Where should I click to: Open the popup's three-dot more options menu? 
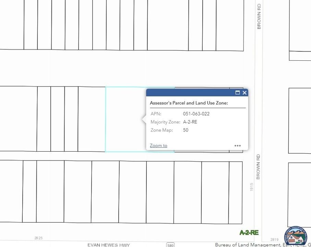coord(238,145)
